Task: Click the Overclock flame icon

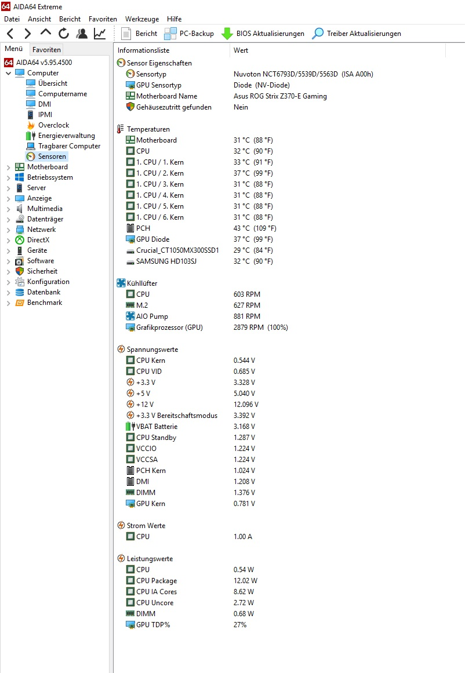Action: [x=31, y=125]
